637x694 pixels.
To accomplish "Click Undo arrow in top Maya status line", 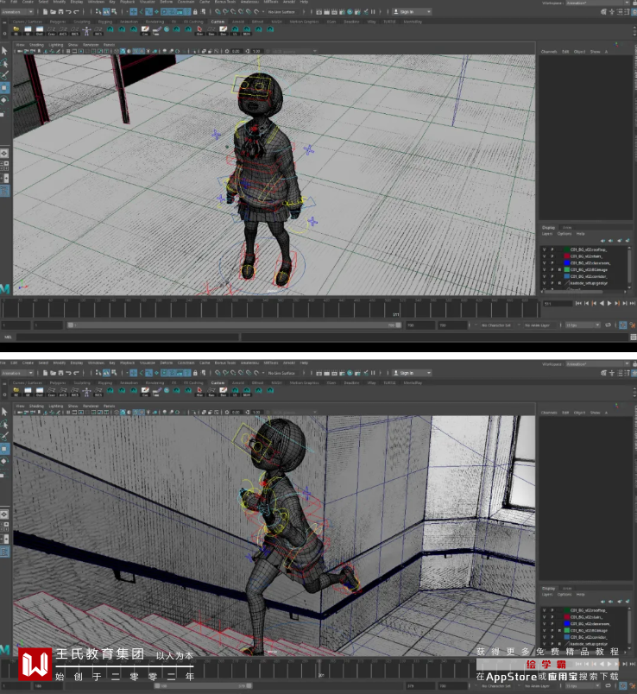I will [68, 12].
